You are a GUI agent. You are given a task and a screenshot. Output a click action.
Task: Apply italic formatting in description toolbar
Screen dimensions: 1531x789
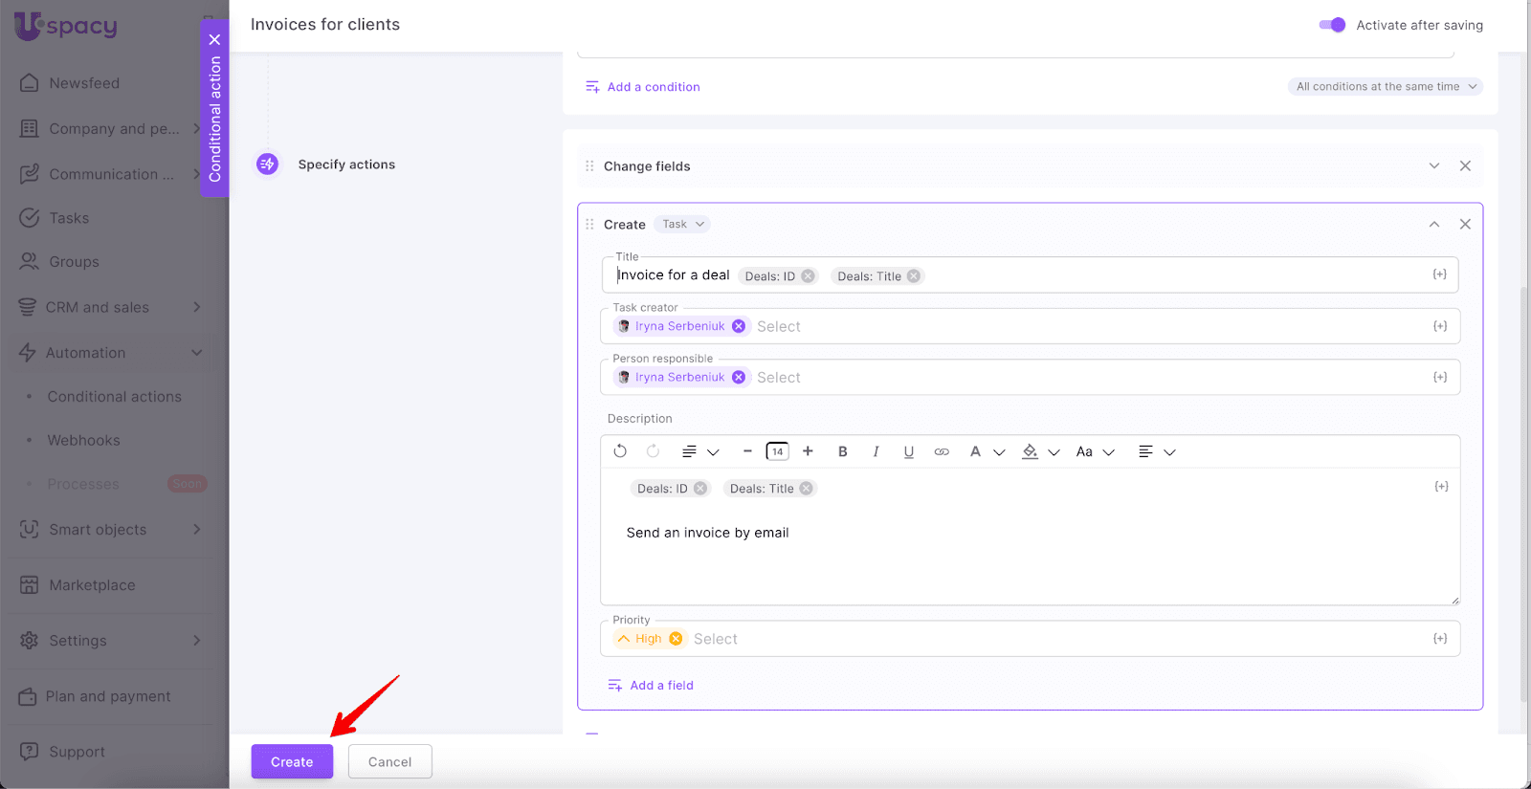click(876, 451)
